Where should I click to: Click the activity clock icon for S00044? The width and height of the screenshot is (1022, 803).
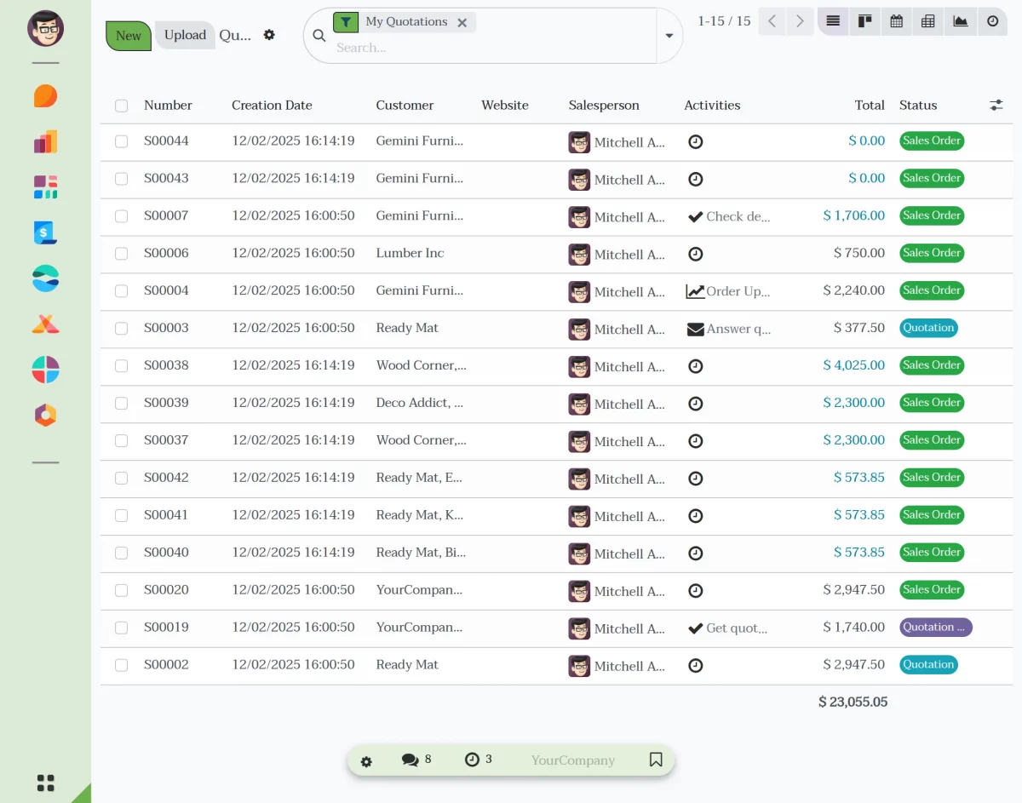click(x=696, y=142)
